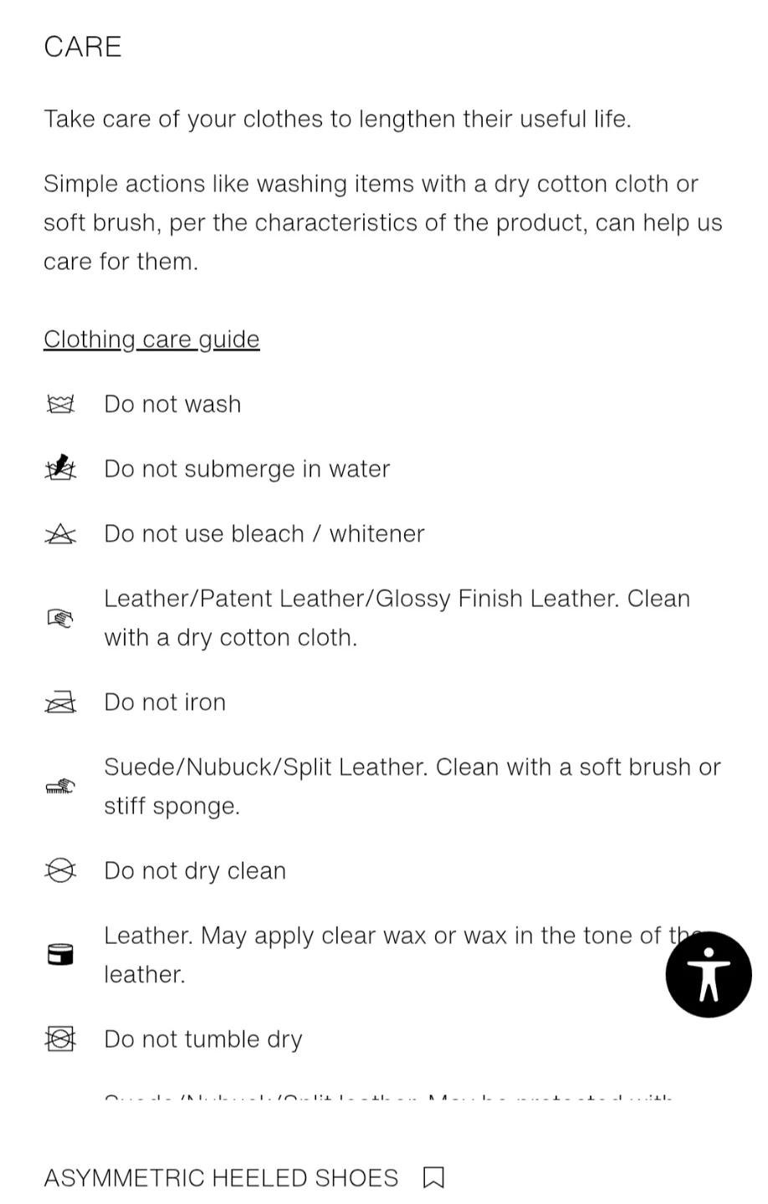Select the no bleach triangle icon
Image resolution: width=768 pixels, height=1204 pixels.
tap(60, 533)
